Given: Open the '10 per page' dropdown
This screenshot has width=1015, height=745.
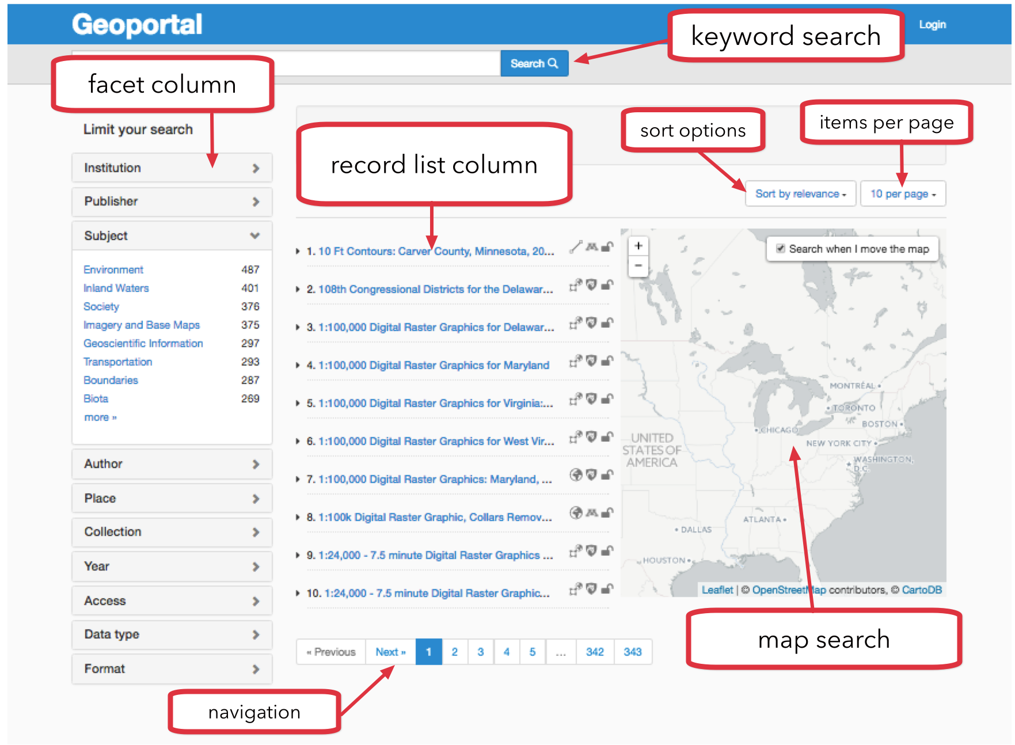Looking at the screenshot, I should point(903,194).
